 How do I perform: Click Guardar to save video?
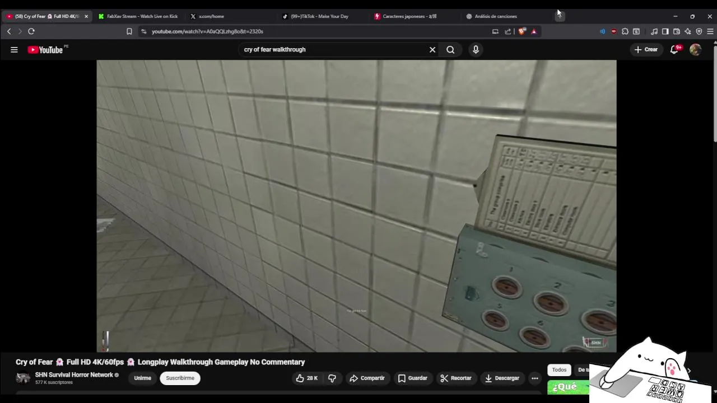point(413,378)
